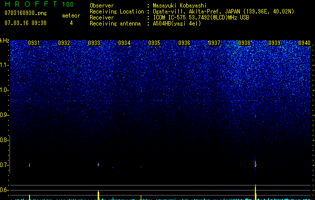Screen dimensions: 315x200
Task: Click the 0933 time marker
Action: (x=94, y=43)
